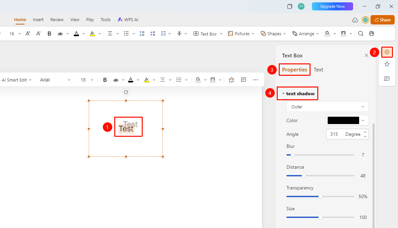The height and width of the screenshot is (228, 398).
Task: Click the rotate handle above the text box
Action: point(126,92)
